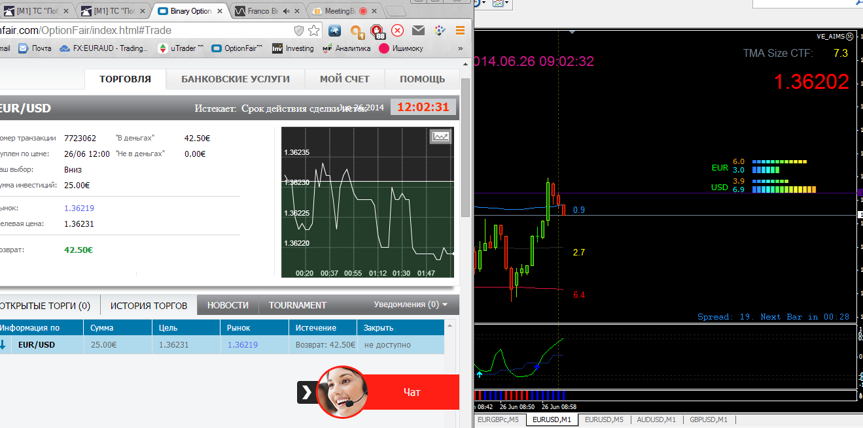Toggle the chart type icon on EUR/USD graph

(440, 136)
